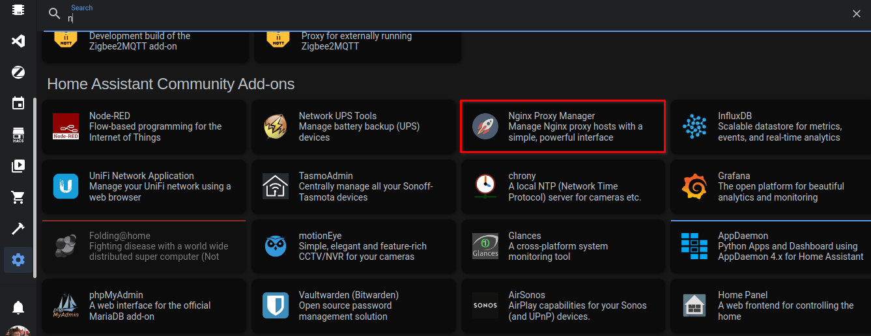Click the Home Assistant Community Add-ons heading

click(171, 84)
